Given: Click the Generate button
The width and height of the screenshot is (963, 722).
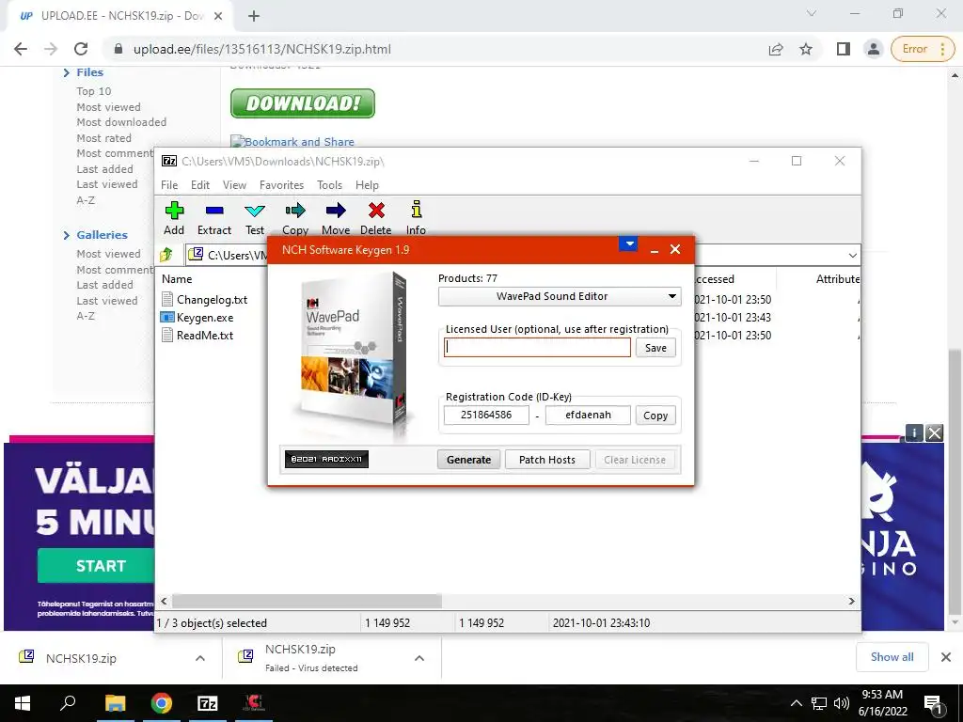Looking at the screenshot, I should coord(468,460).
